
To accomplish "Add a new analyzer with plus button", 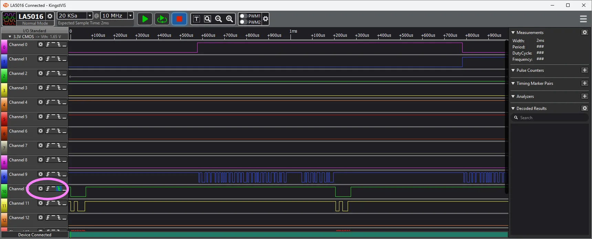I will pos(584,96).
